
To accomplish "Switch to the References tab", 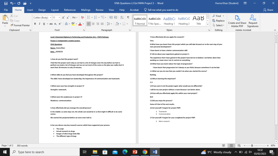I will pos(70,10).
